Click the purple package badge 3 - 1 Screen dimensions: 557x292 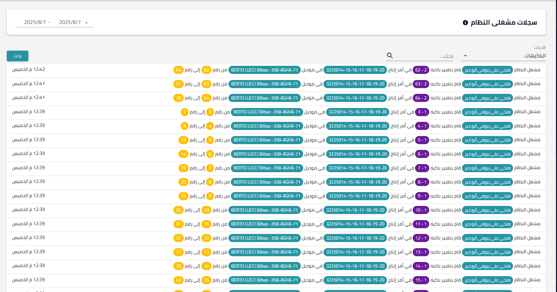422,112
